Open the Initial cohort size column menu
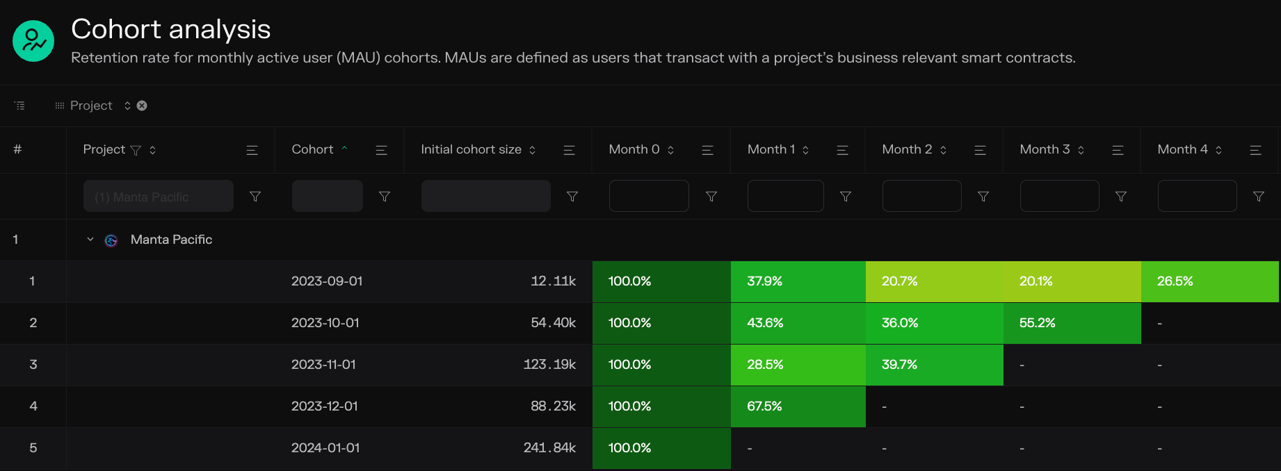Image resolution: width=1281 pixels, height=471 pixels. [x=569, y=150]
